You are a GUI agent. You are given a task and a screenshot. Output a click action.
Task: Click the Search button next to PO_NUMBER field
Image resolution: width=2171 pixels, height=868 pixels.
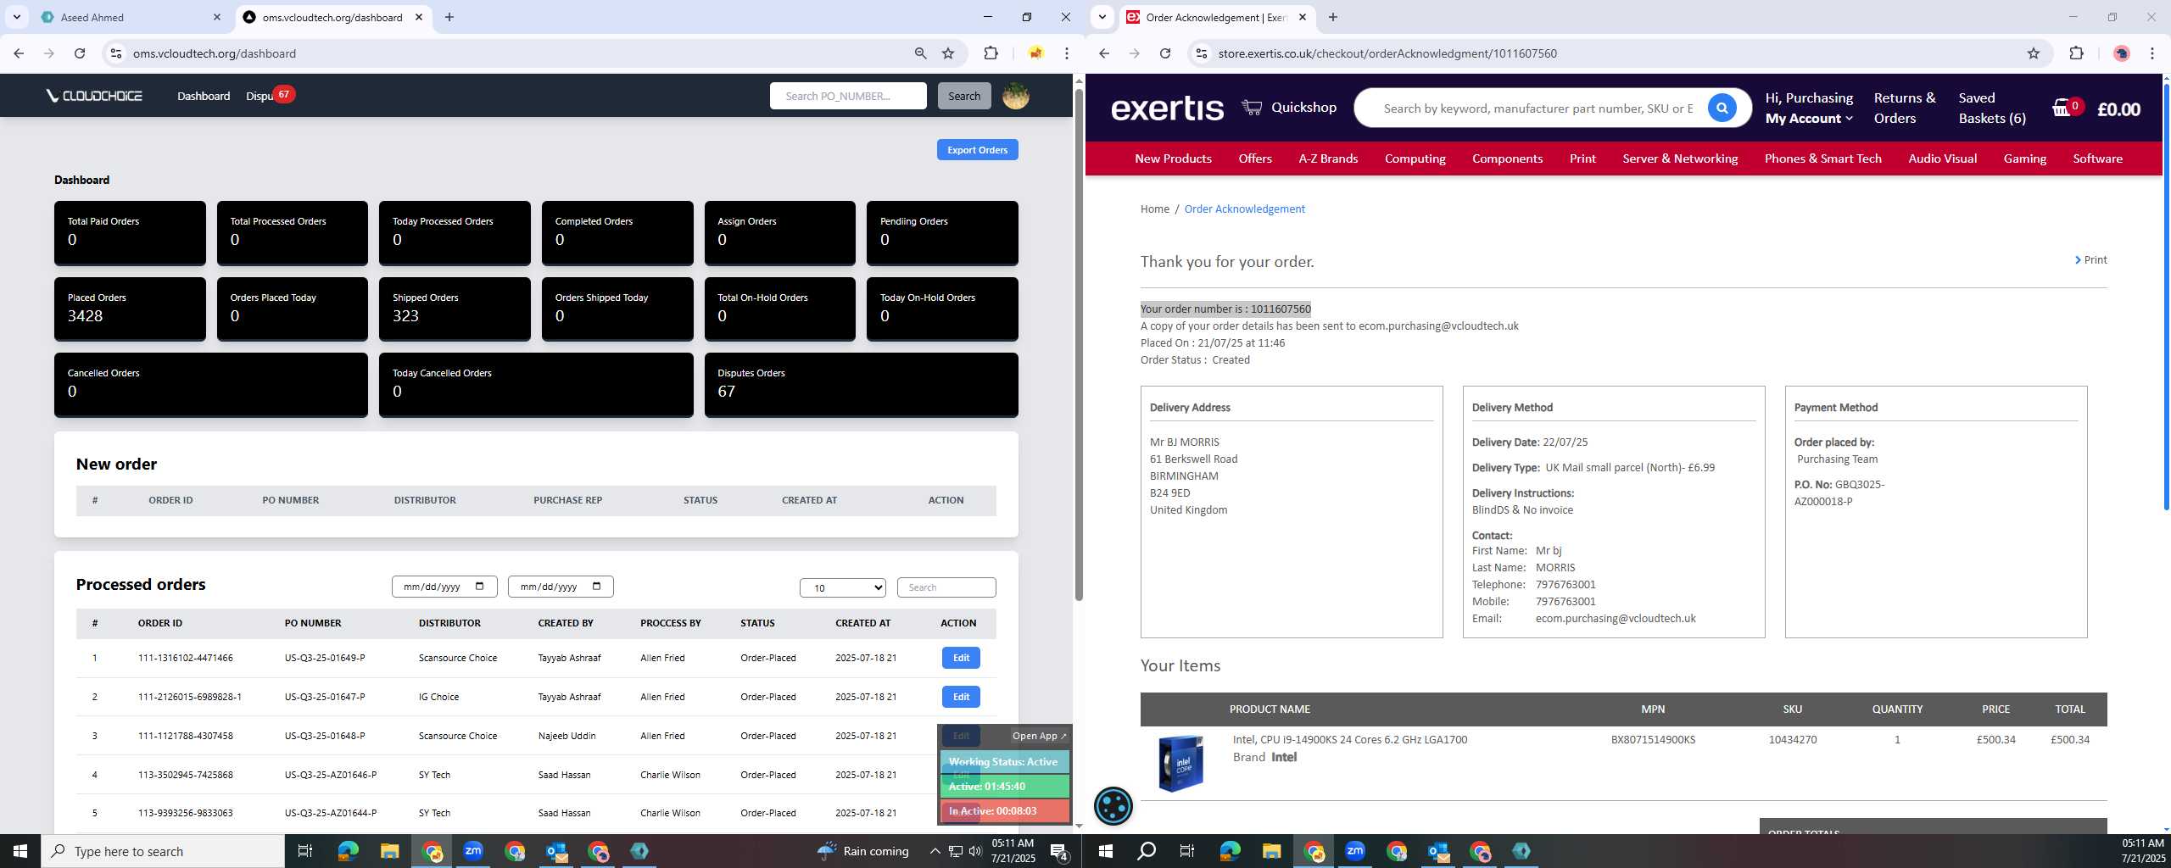963,96
